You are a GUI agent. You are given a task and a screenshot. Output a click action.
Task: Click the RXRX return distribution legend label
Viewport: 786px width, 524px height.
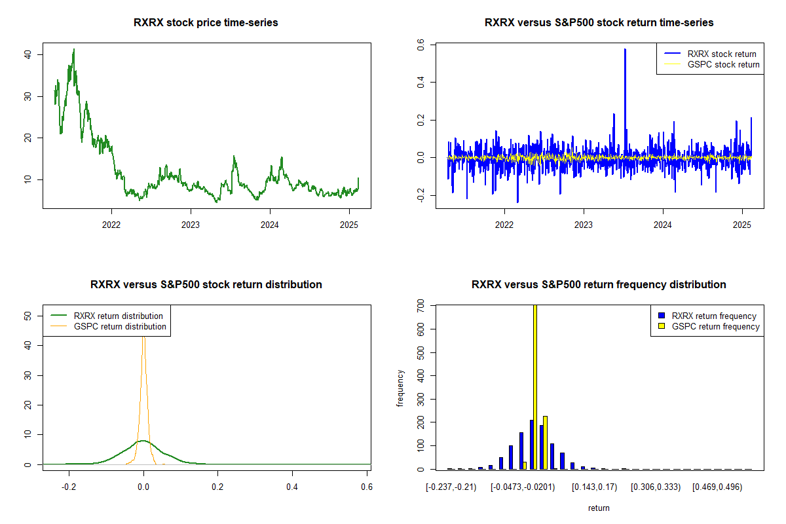click(118, 316)
